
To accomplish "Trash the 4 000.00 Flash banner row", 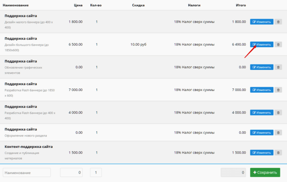I will pyautogui.click(x=278, y=112).
